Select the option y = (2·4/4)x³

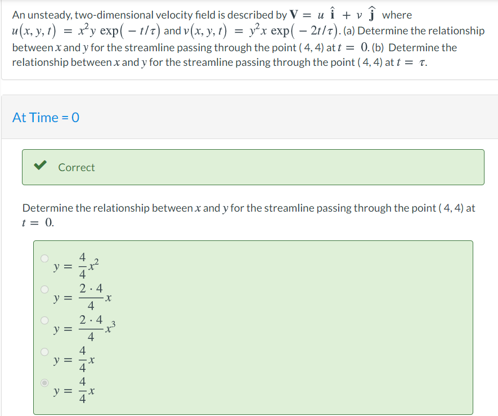pos(44,320)
